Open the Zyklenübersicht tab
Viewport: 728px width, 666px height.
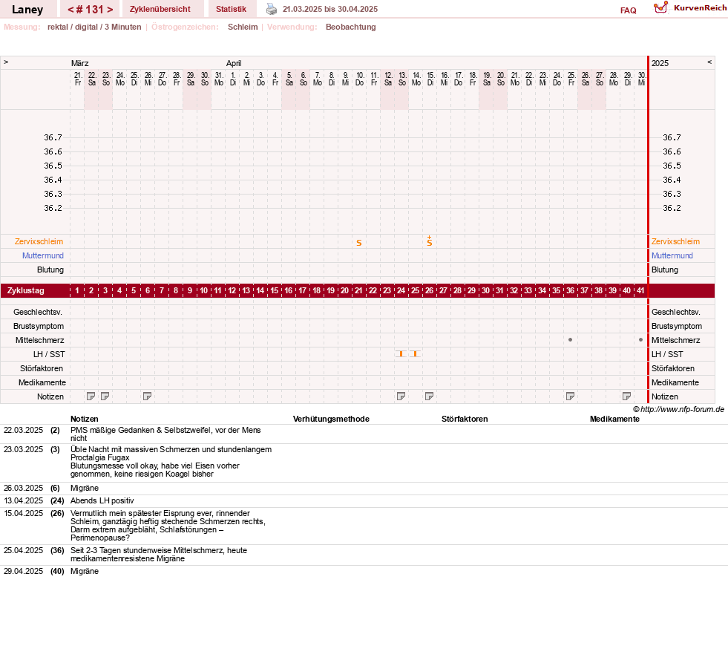tap(160, 10)
